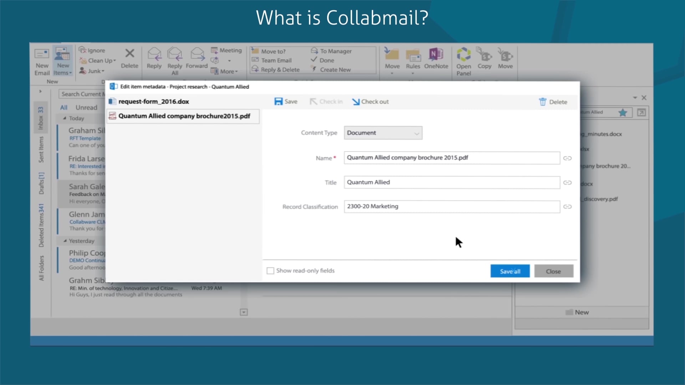This screenshot has width=685, height=385.
Task: Expand the More dropdown in ribbon
Action: (x=236, y=72)
